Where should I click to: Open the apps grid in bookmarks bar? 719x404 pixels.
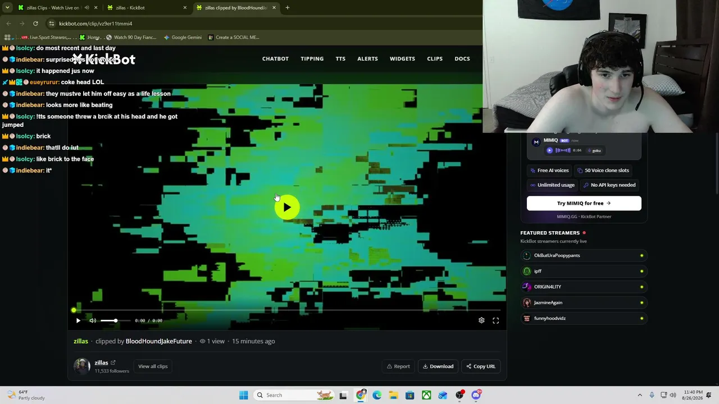[7, 38]
